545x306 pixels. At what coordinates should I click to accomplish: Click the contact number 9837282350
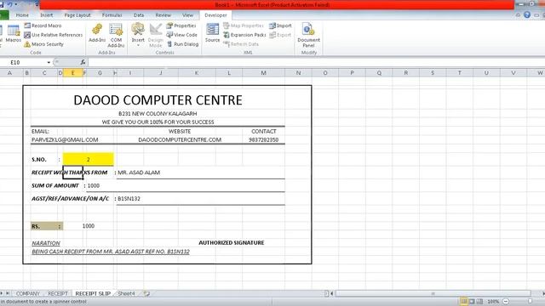tap(263, 139)
